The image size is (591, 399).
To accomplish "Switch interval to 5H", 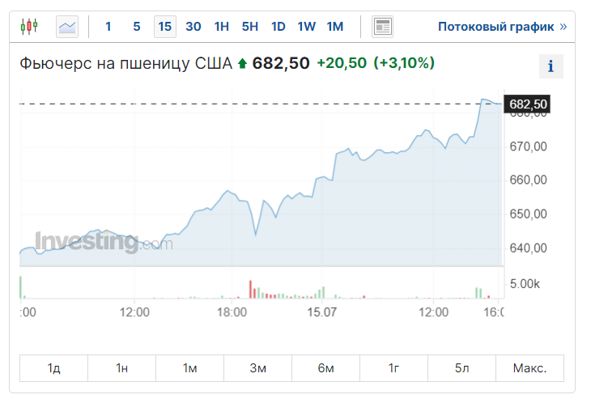I will click(250, 27).
